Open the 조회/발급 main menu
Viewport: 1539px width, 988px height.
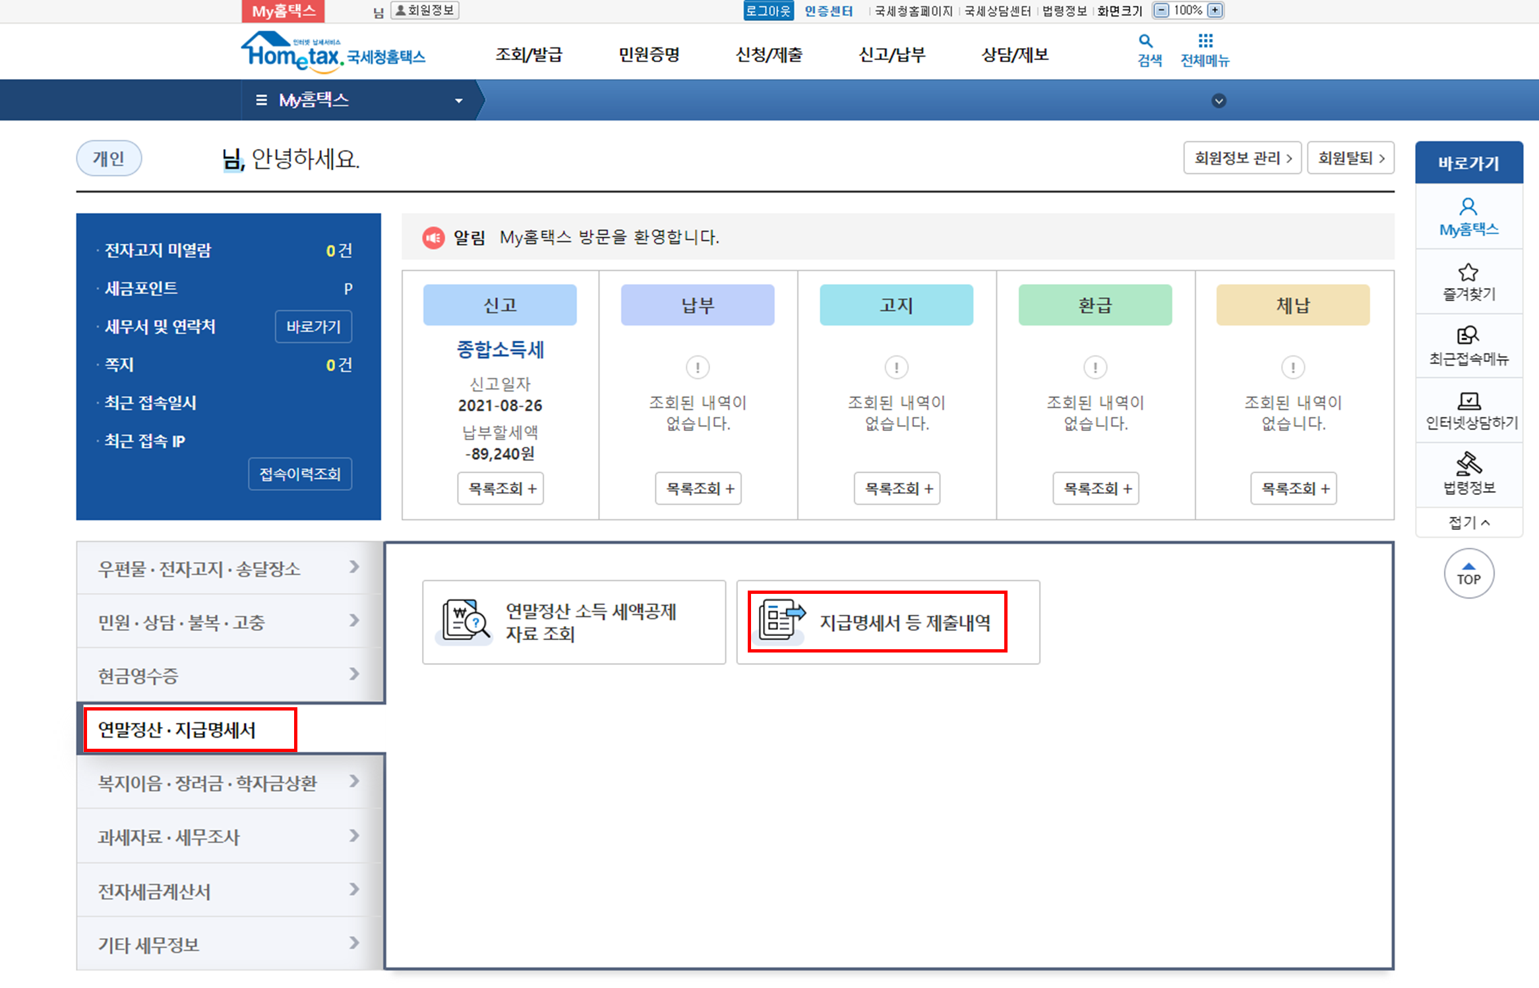(x=529, y=55)
